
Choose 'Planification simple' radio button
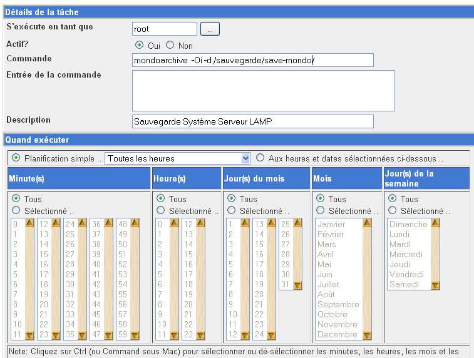[x=16, y=158]
